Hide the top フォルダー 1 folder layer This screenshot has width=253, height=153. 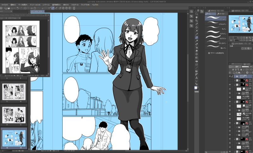click(x=230, y=76)
